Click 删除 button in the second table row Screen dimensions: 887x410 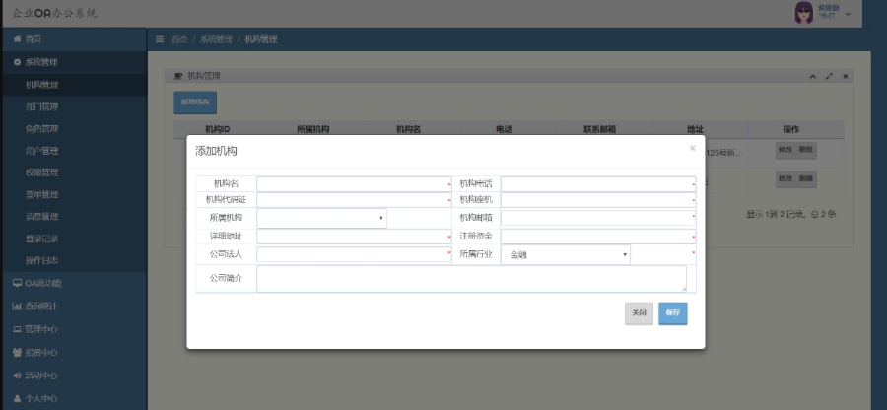[x=806, y=179]
